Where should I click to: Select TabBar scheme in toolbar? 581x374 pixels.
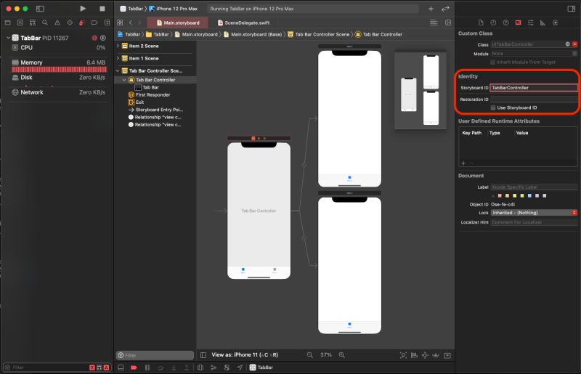131,9
